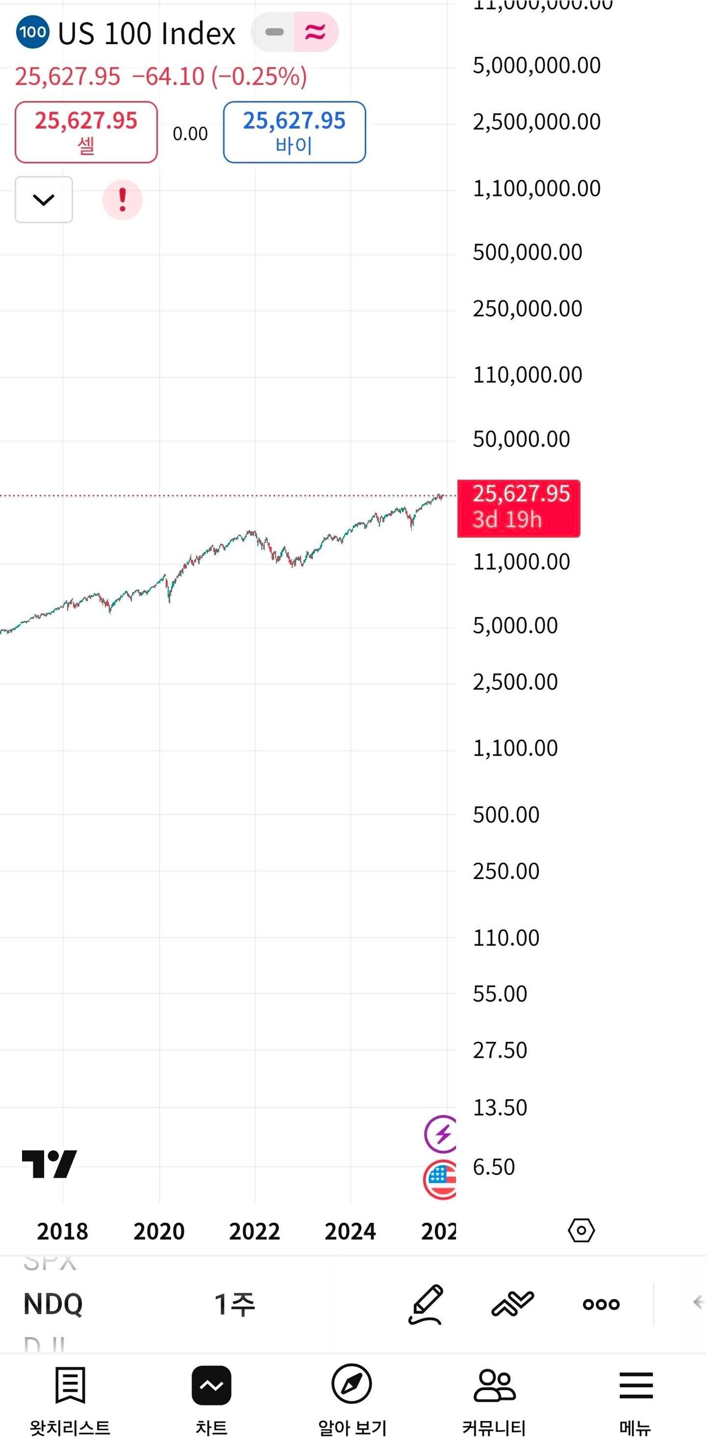Open the pencil drawing tools
The image size is (706, 1448).
(425, 1304)
